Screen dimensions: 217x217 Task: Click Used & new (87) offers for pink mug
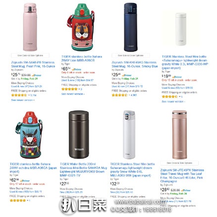click(x=26, y=86)
